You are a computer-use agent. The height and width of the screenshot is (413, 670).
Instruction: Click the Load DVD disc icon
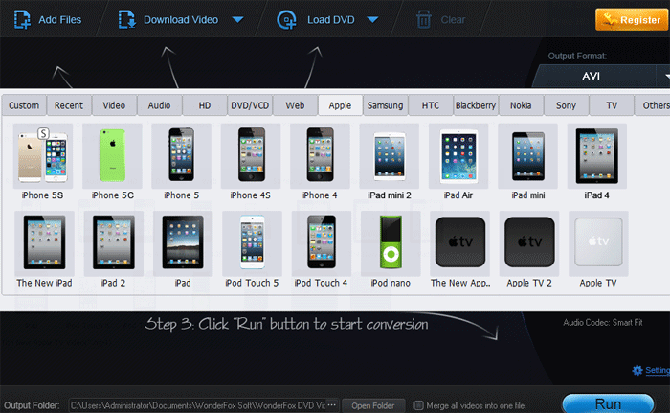tap(286, 20)
